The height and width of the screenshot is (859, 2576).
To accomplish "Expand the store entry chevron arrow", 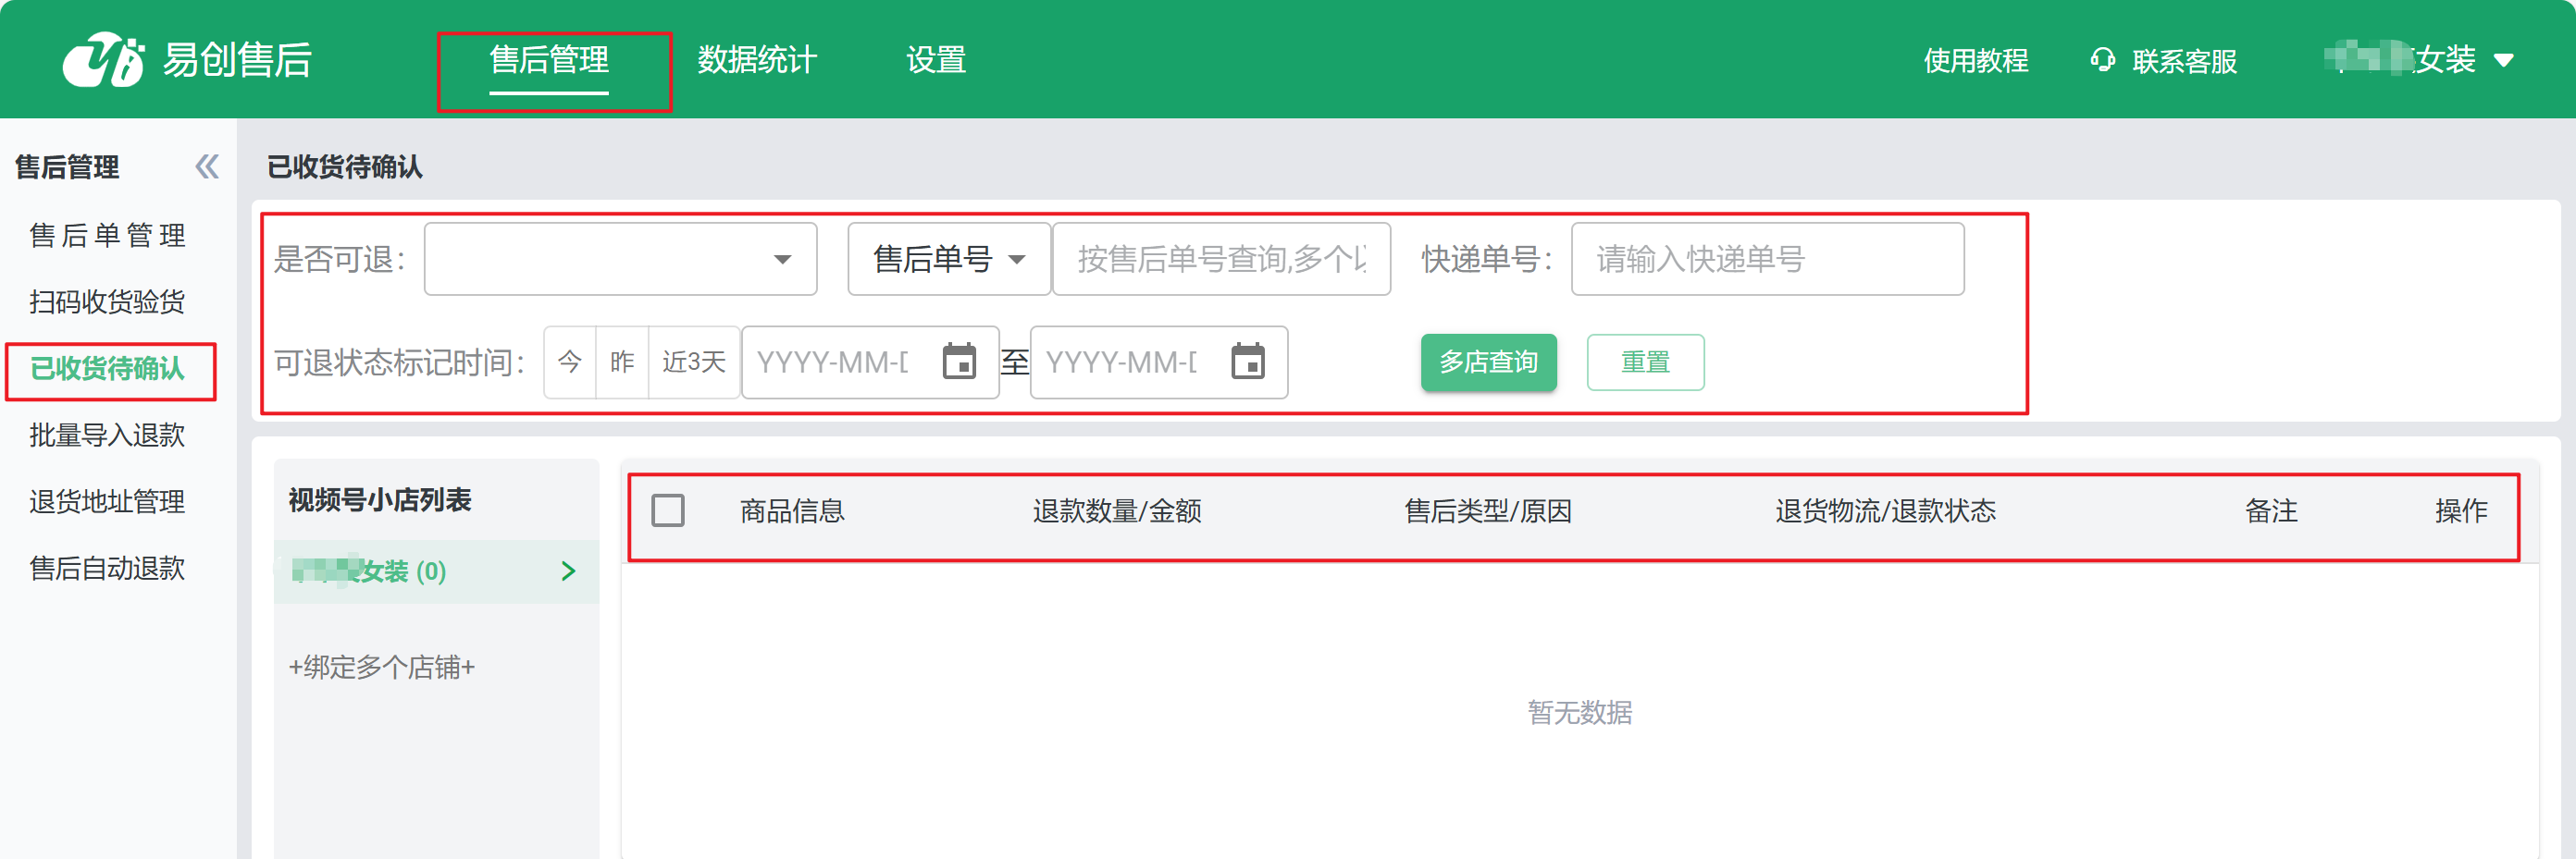I will tap(568, 571).
